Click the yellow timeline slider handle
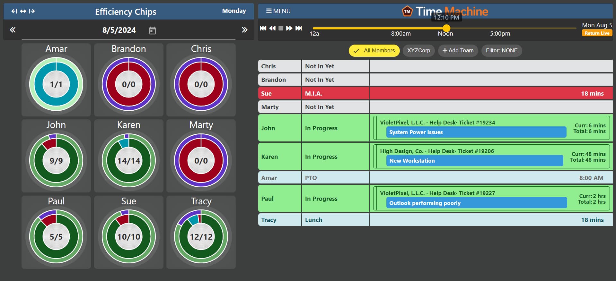This screenshot has height=281, width=616. [x=446, y=28]
